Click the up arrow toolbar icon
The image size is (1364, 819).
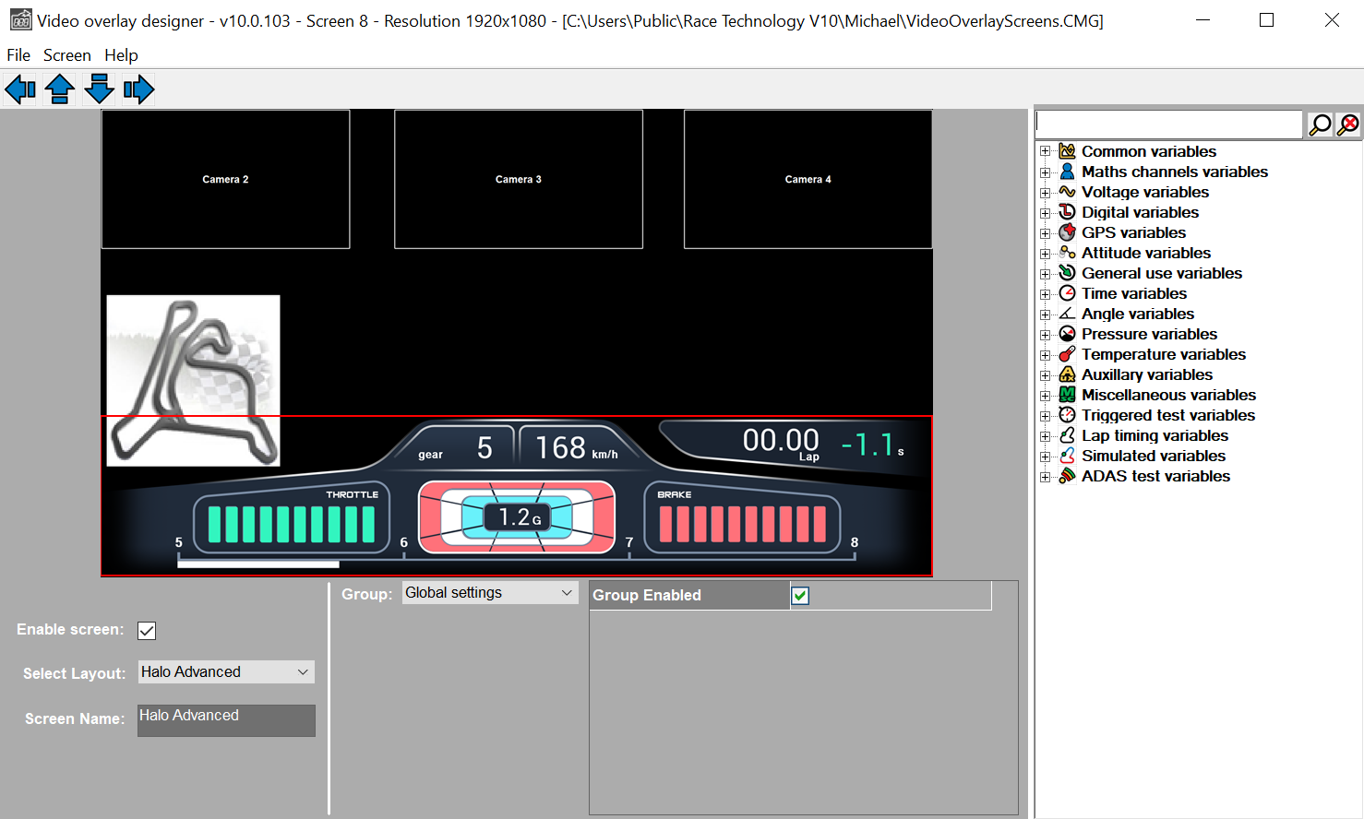60,89
